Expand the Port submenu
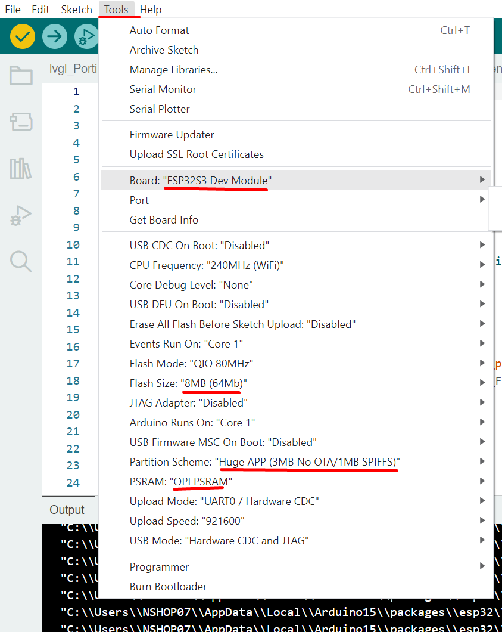 [296, 200]
